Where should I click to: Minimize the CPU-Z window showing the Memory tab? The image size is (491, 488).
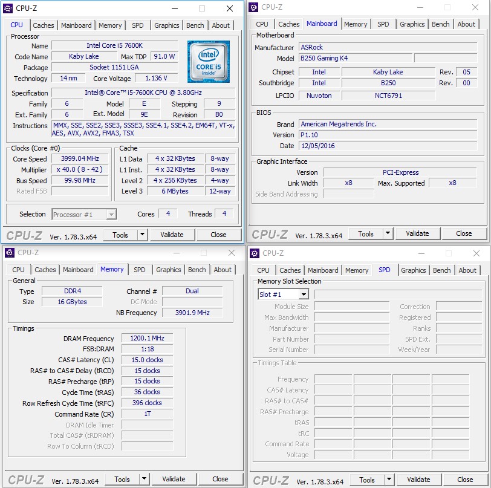point(177,253)
